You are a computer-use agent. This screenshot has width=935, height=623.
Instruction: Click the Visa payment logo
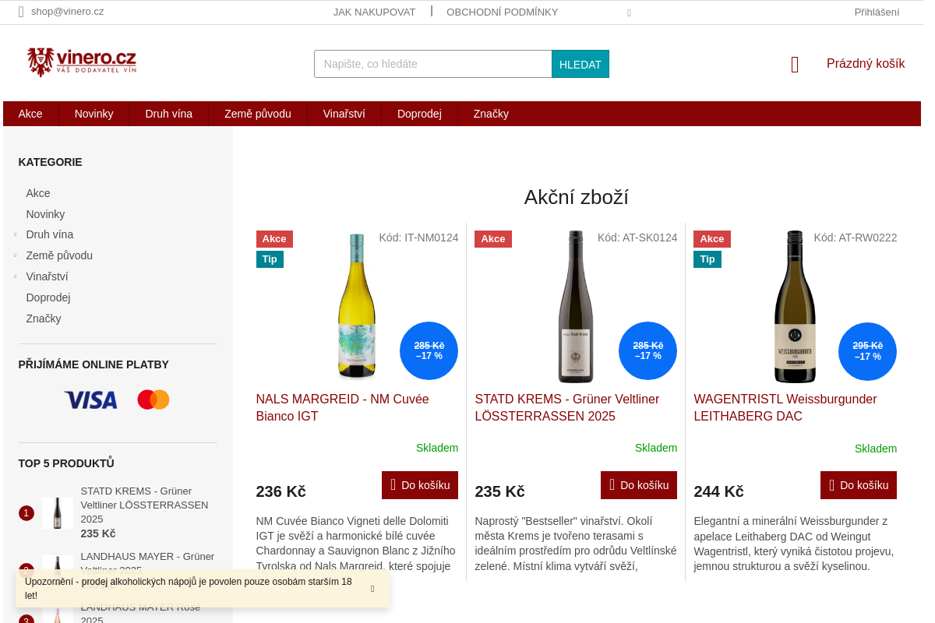91,400
